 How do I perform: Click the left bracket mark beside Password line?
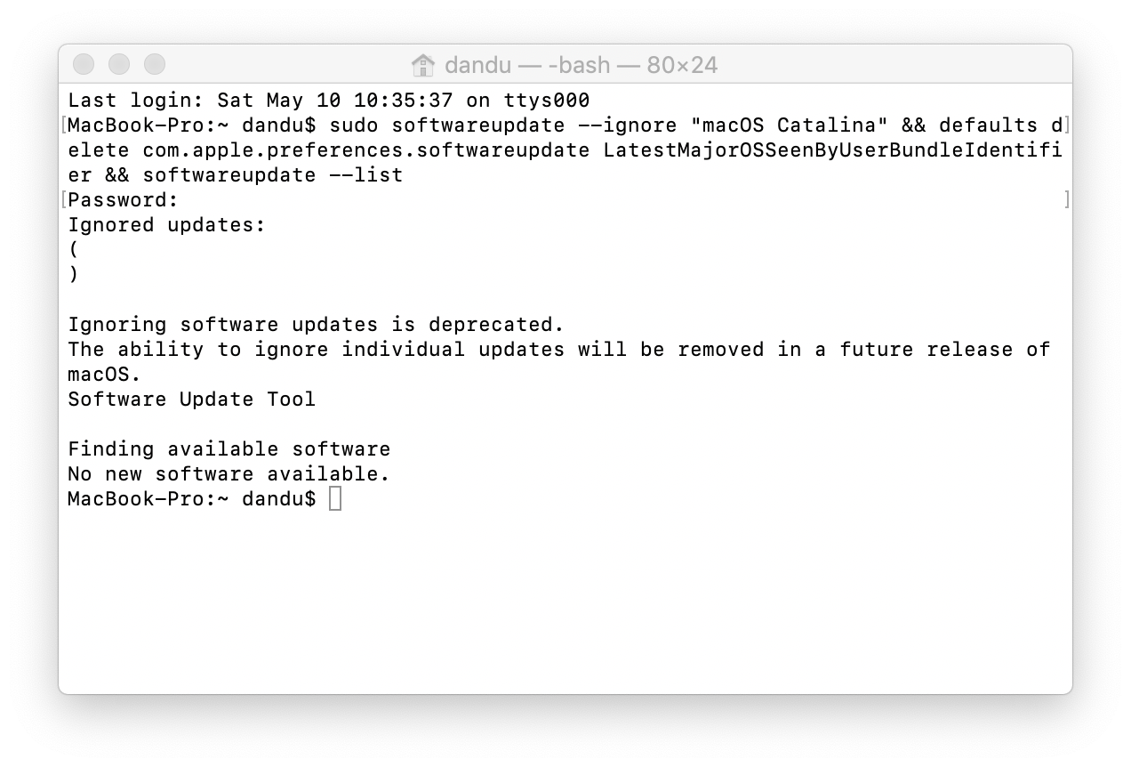click(x=65, y=199)
